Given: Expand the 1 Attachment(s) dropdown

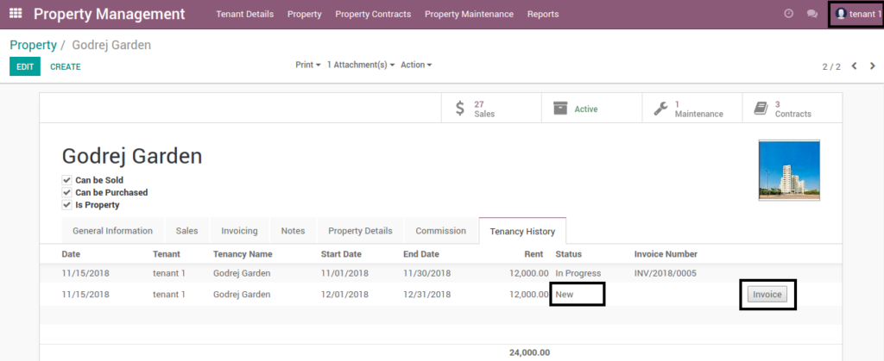Looking at the screenshot, I should pyautogui.click(x=361, y=65).
